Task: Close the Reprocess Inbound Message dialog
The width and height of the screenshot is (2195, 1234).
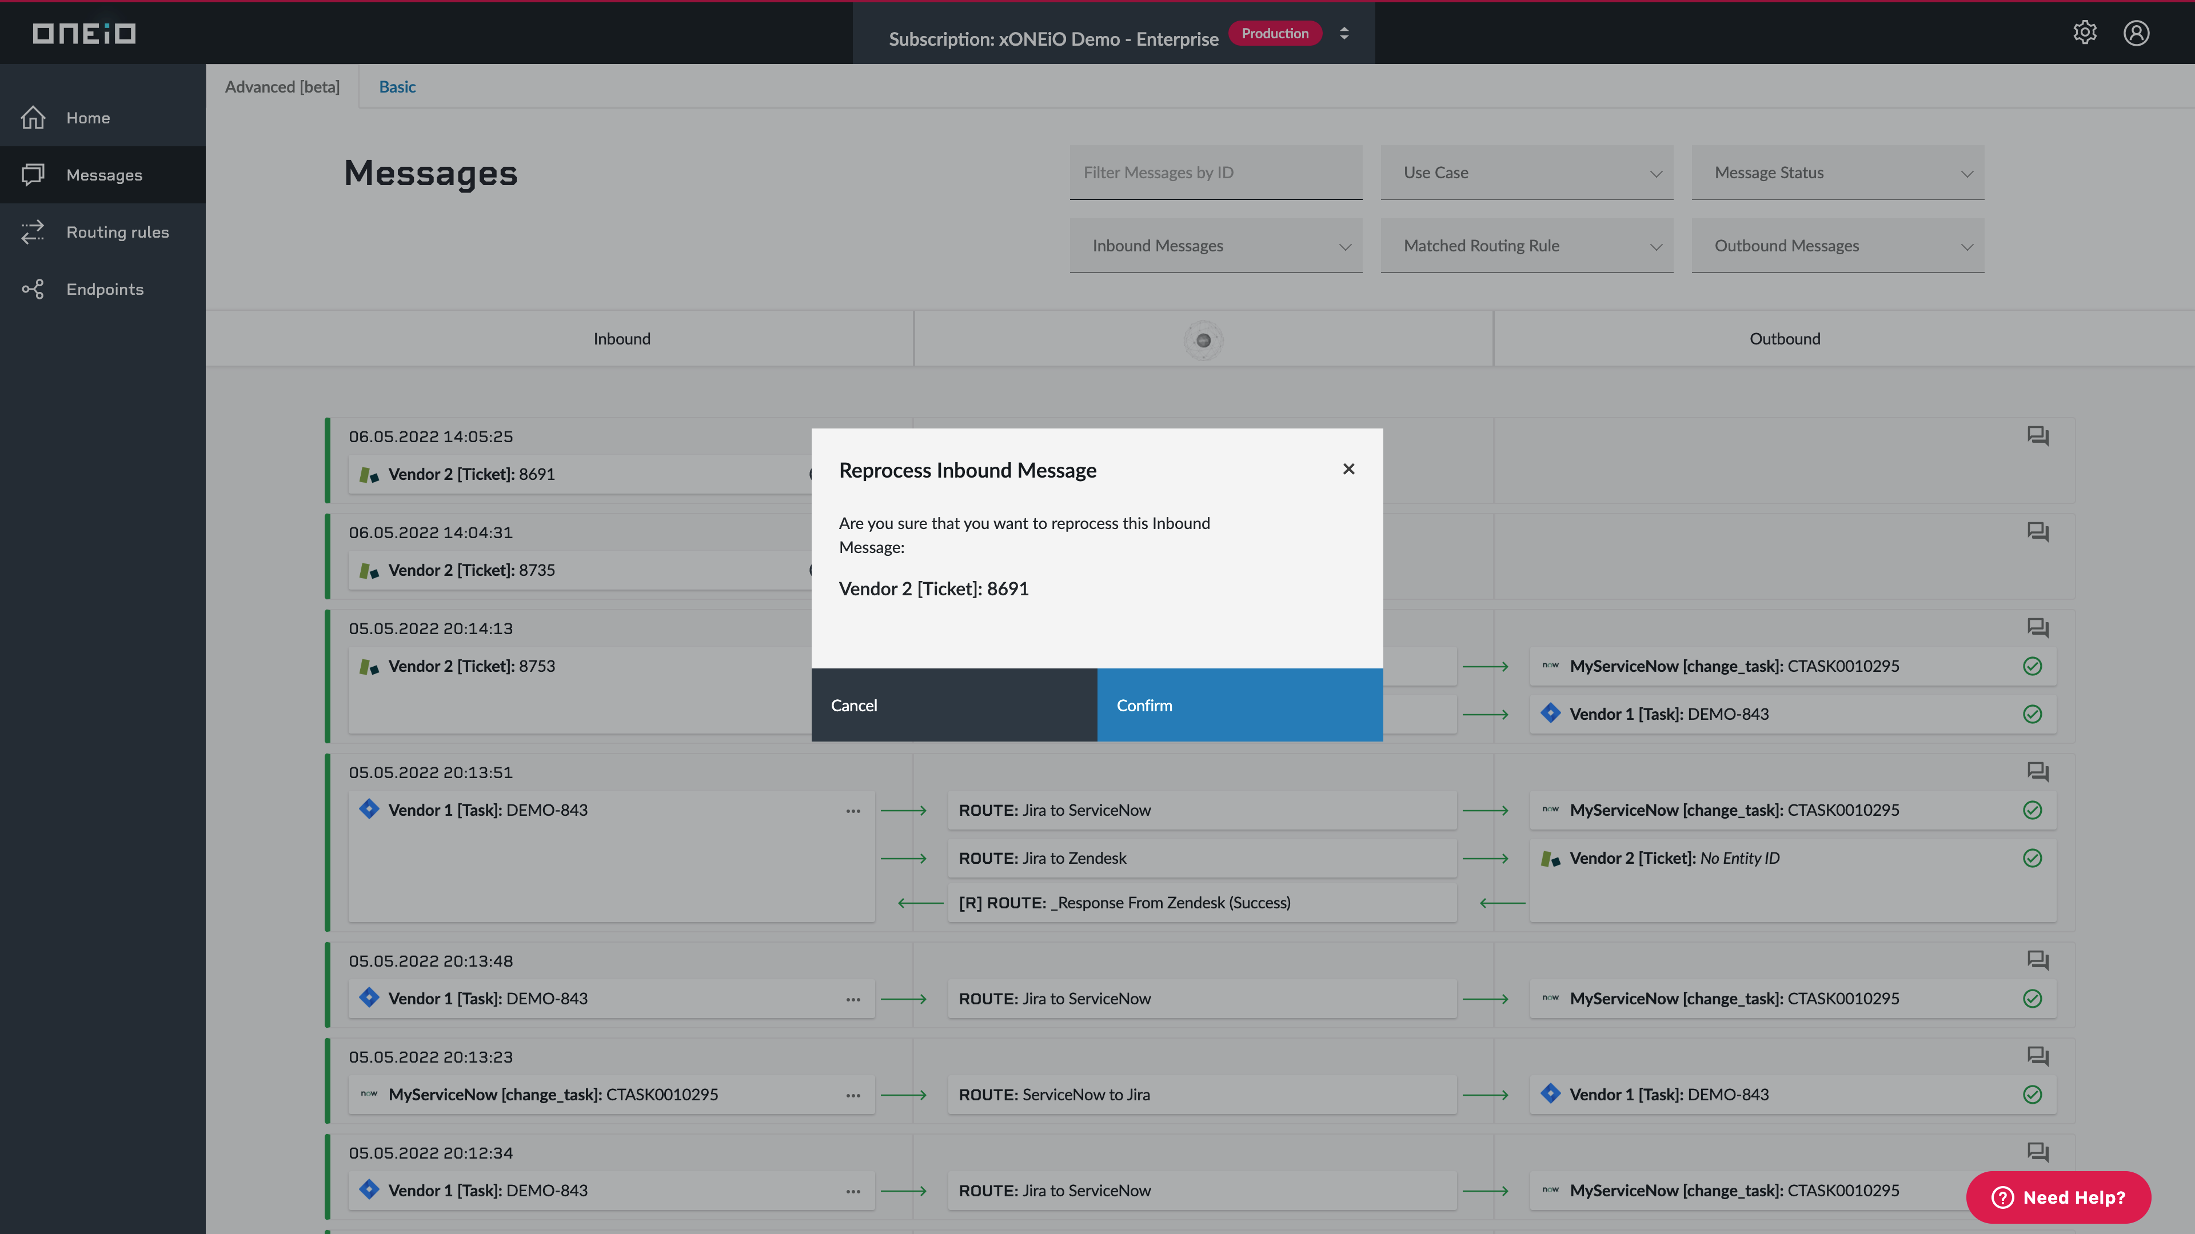Action: (x=1348, y=469)
